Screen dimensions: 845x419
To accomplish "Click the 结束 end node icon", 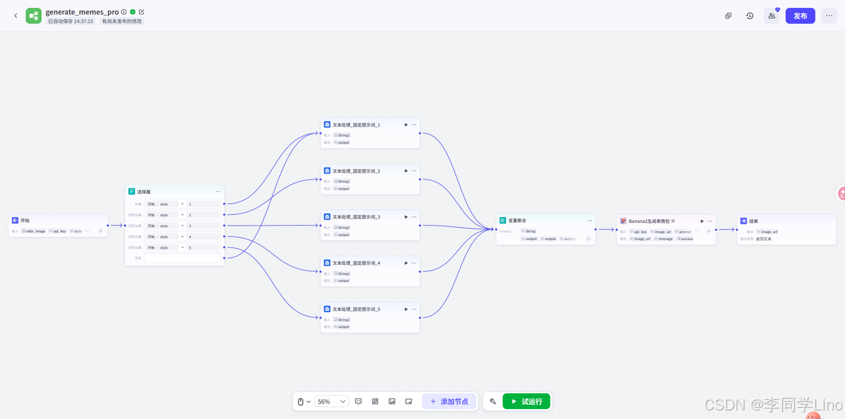I will [743, 221].
